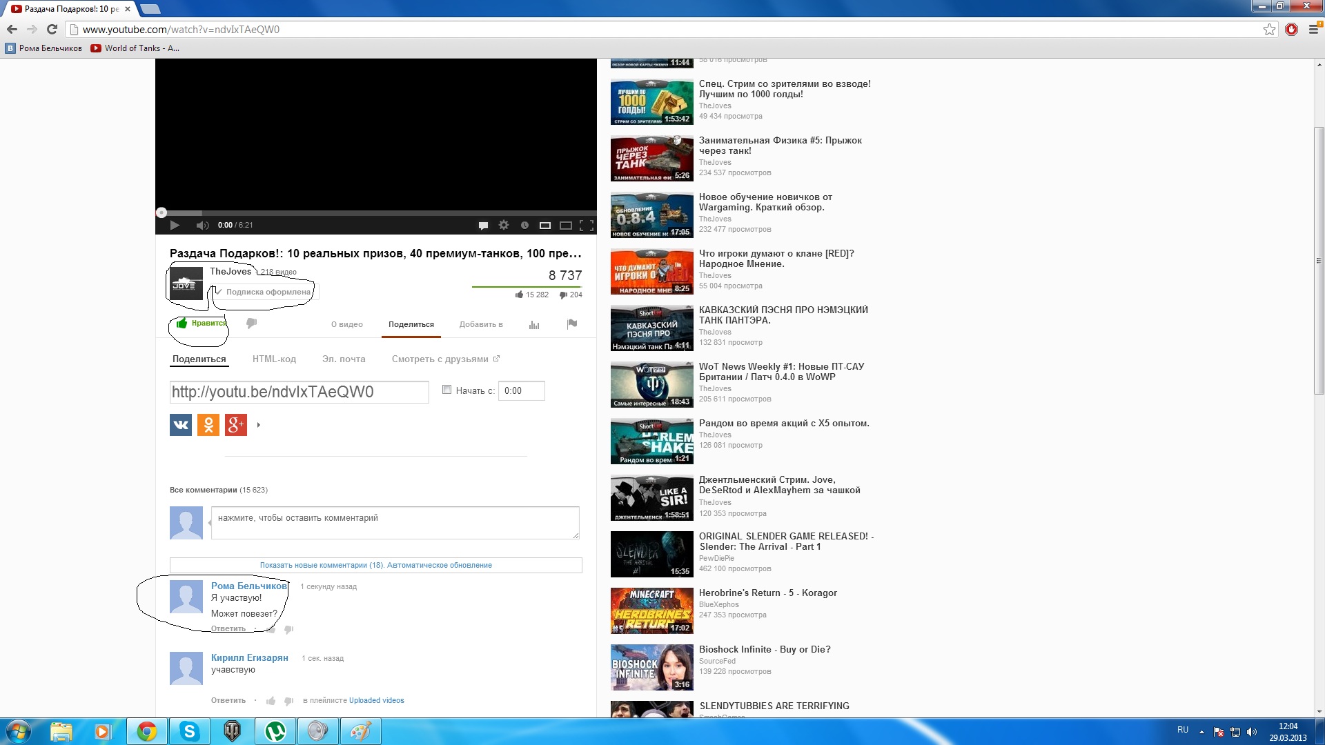
Task: Click the youtu.be share URL field
Action: (x=300, y=392)
